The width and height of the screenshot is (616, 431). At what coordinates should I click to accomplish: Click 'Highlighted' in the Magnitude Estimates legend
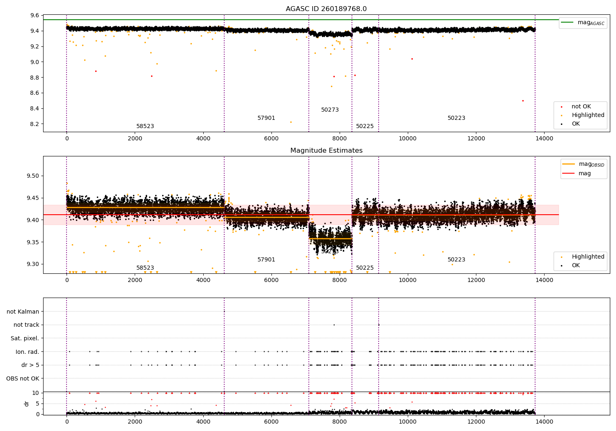coord(588,257)
